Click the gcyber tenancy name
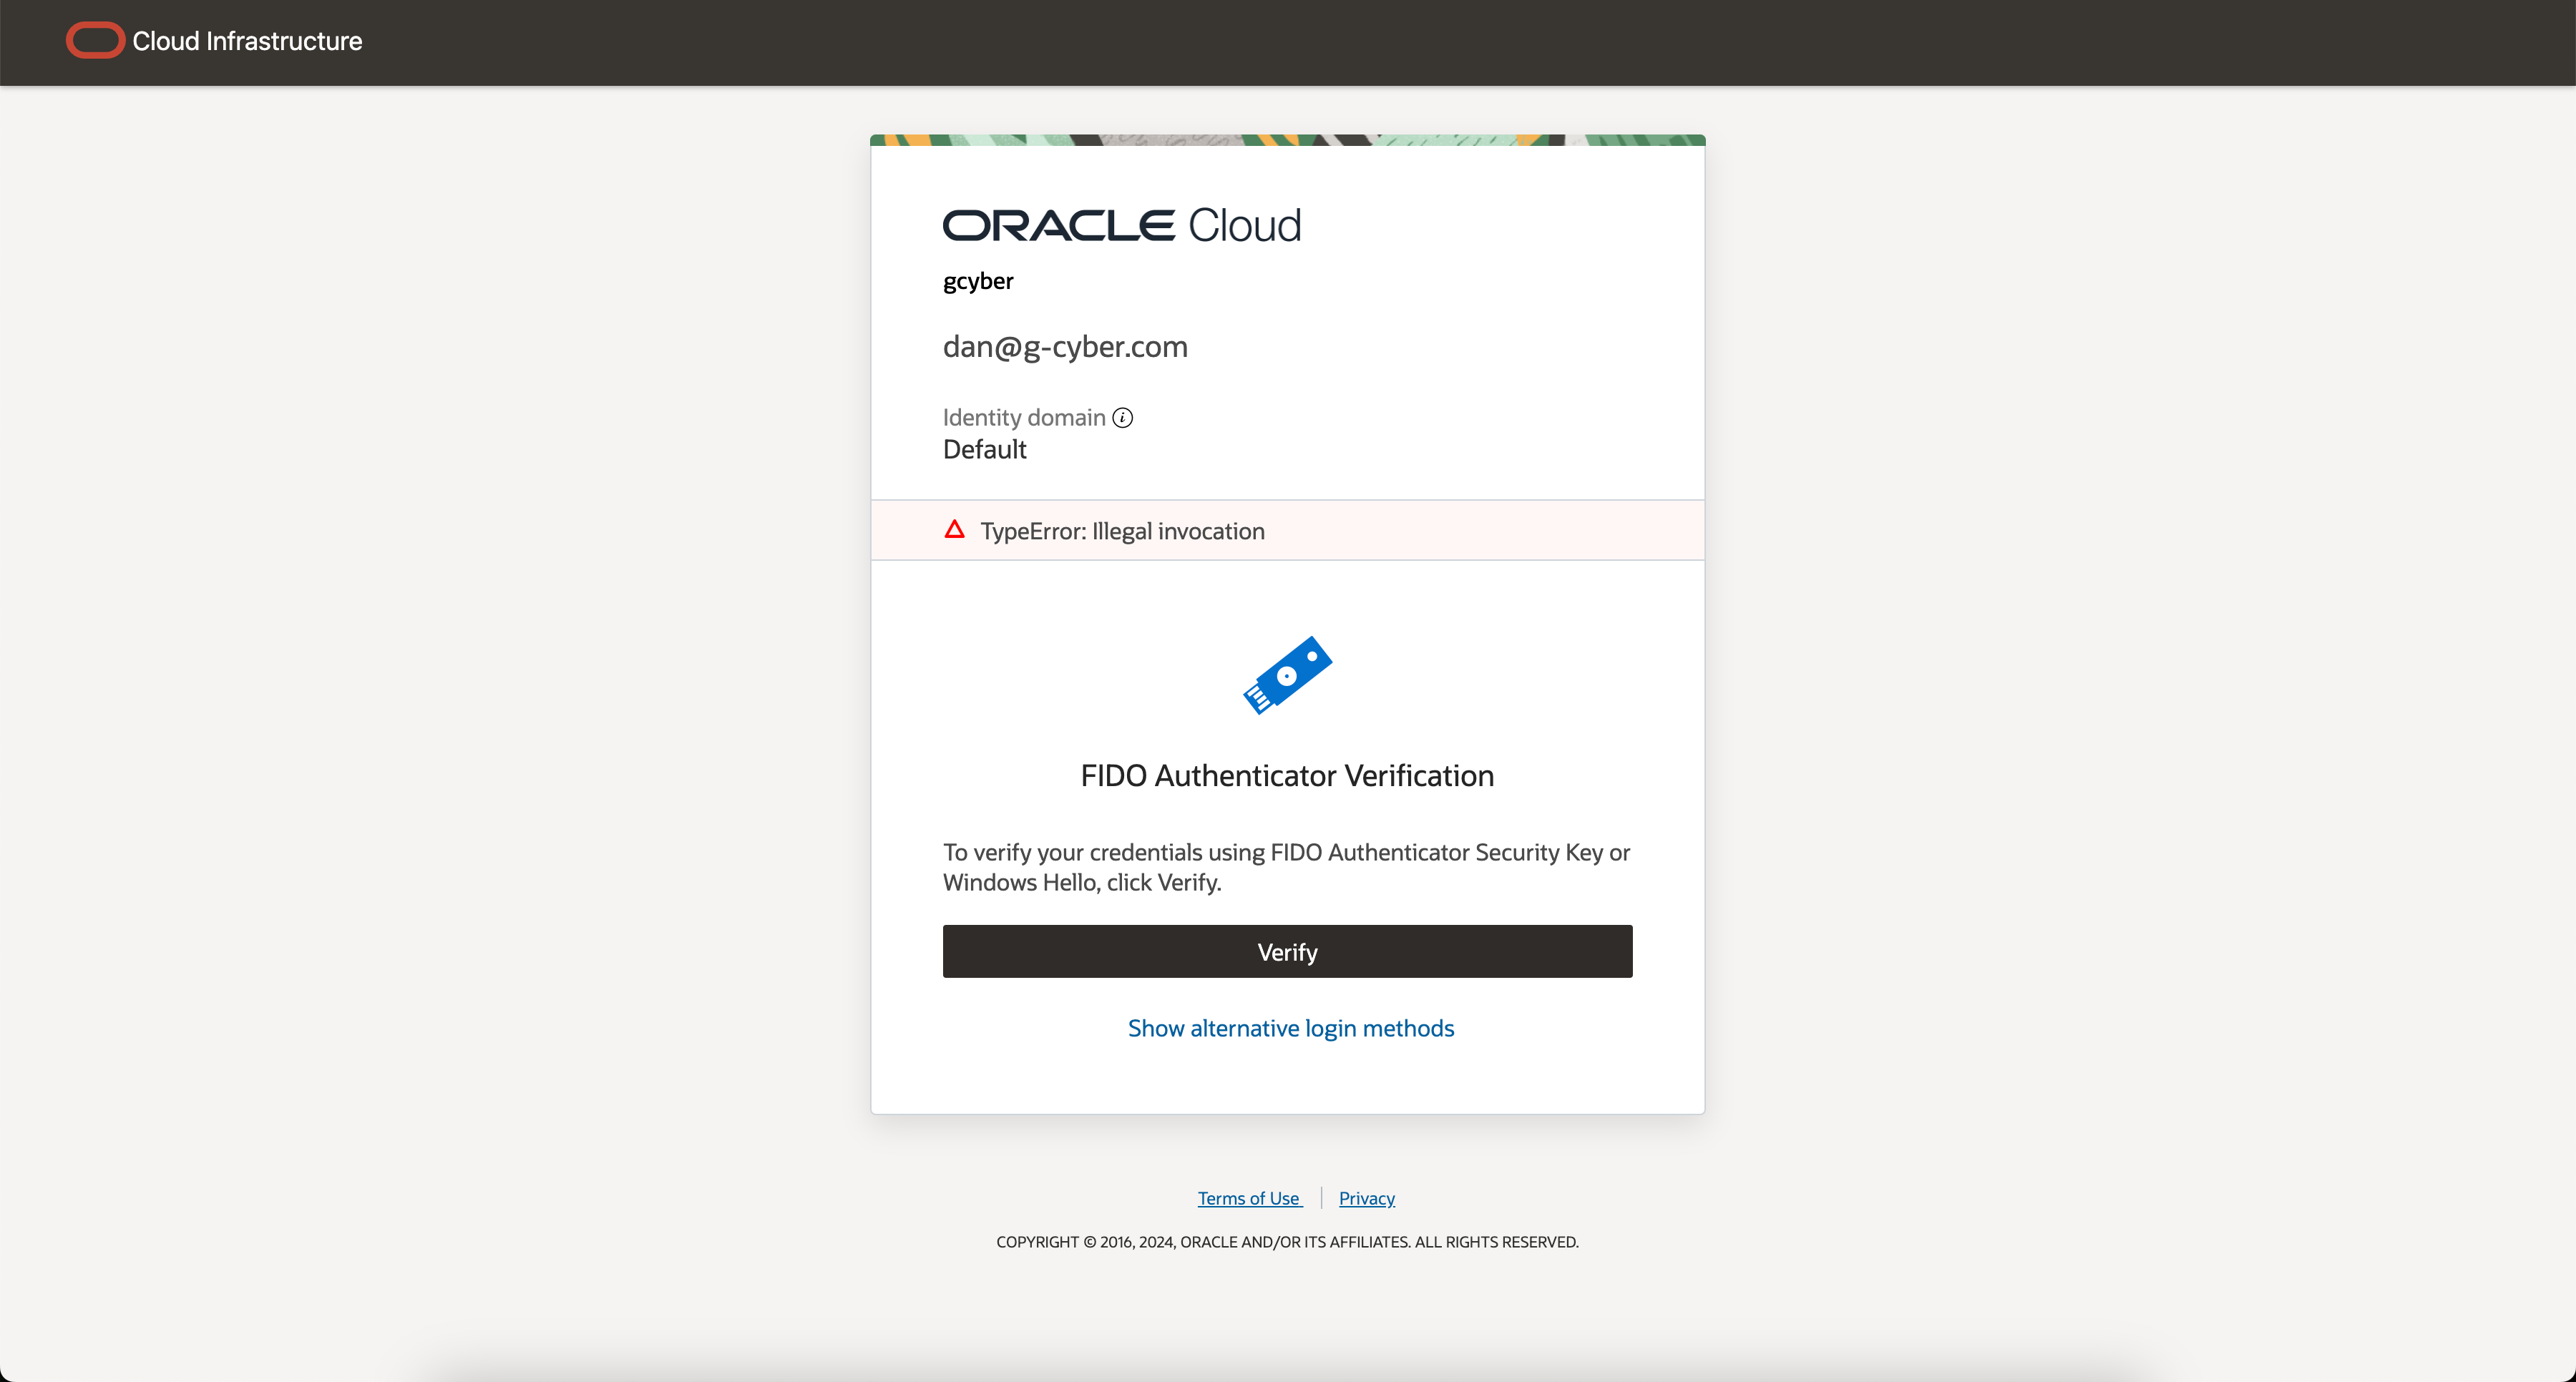This screenshot has height=1382, width=2576. click(978, 281)
